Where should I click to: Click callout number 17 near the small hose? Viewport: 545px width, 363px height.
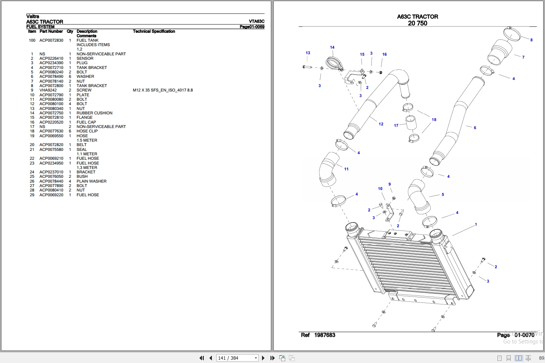tap(396, 125)
